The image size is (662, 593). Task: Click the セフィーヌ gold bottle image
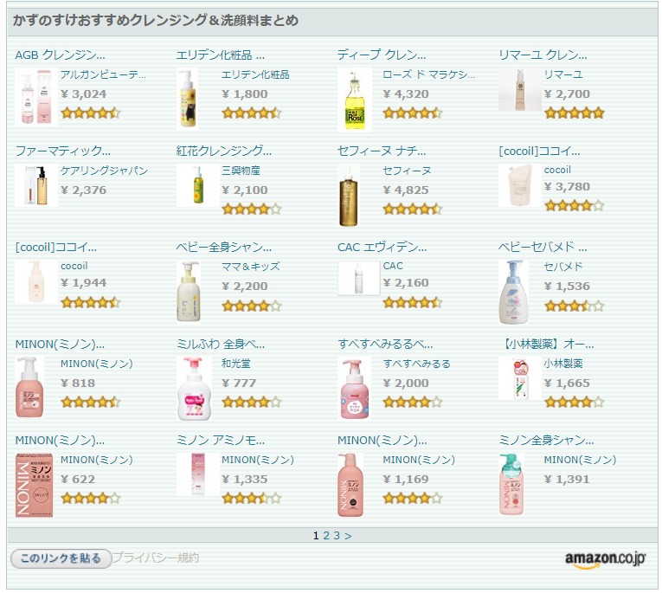349,196
